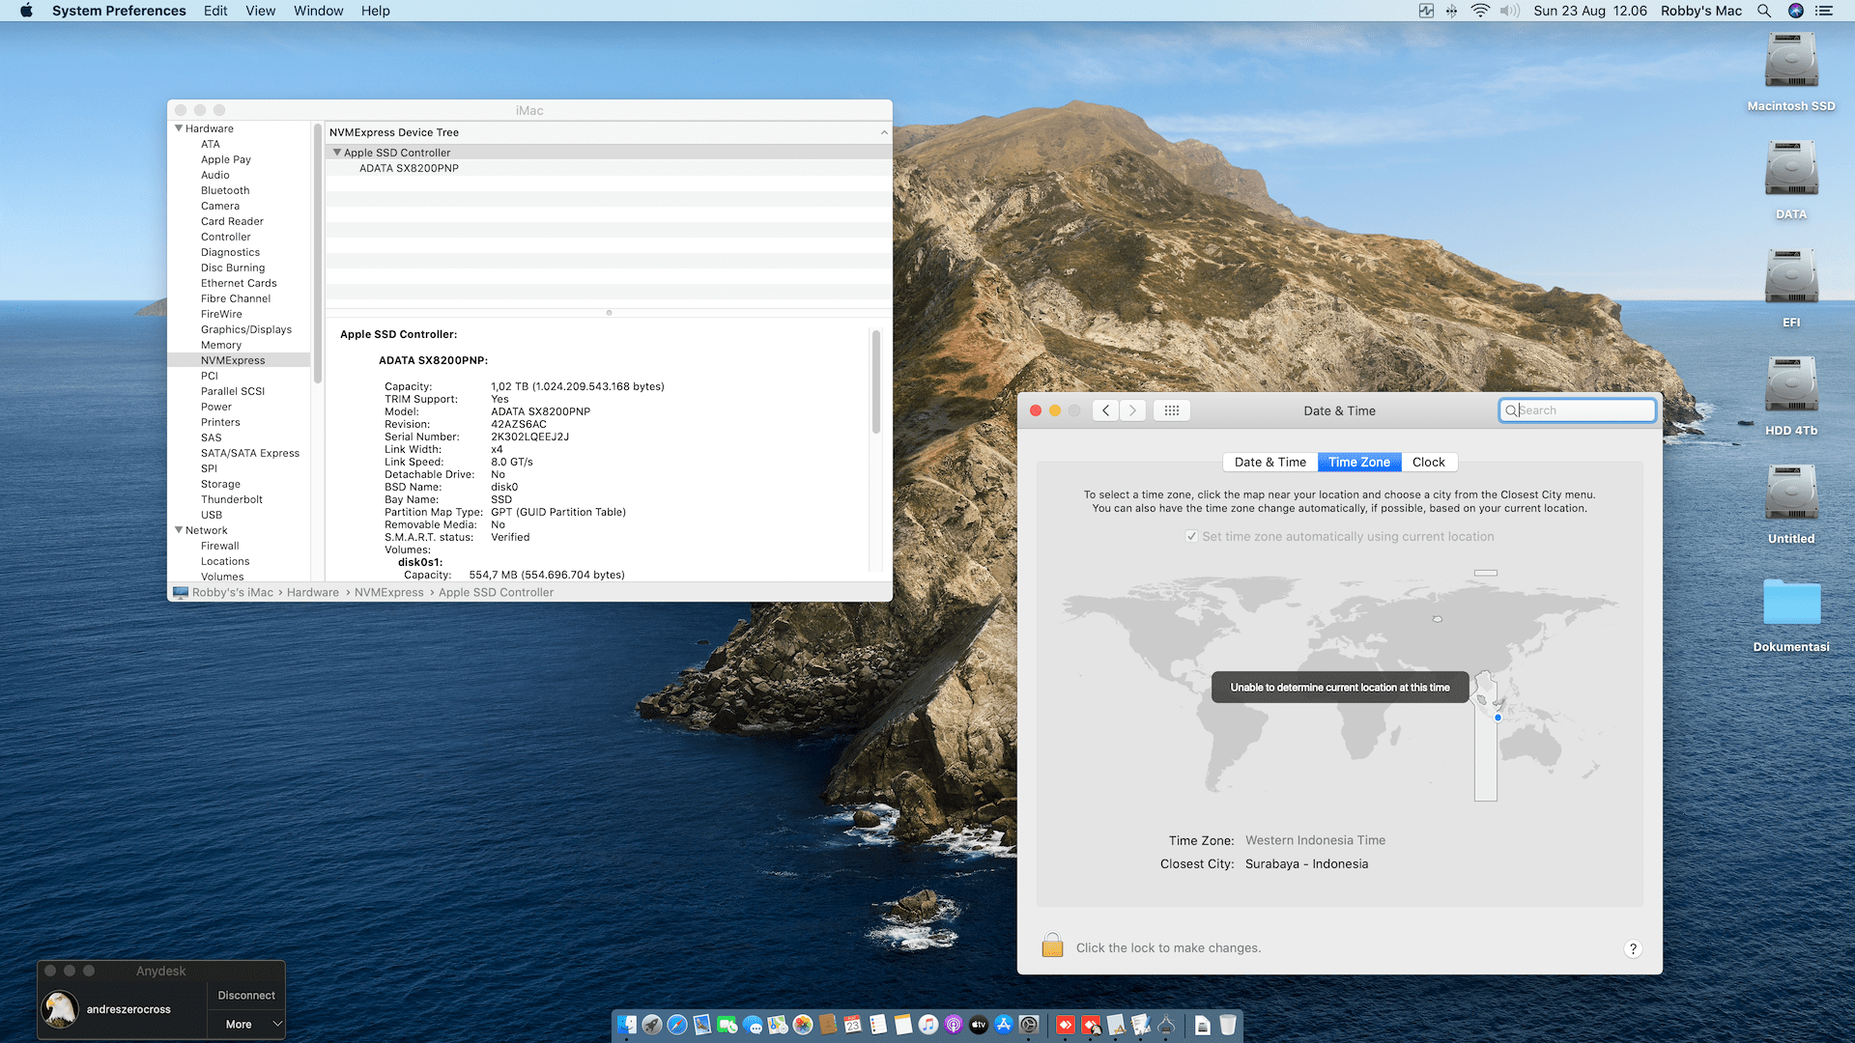
Task: Open help for Date & Time pane
Action: pos(1633,948)
